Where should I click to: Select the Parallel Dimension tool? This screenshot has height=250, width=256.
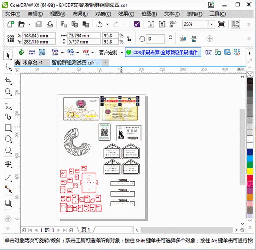(x=8, y=178)
